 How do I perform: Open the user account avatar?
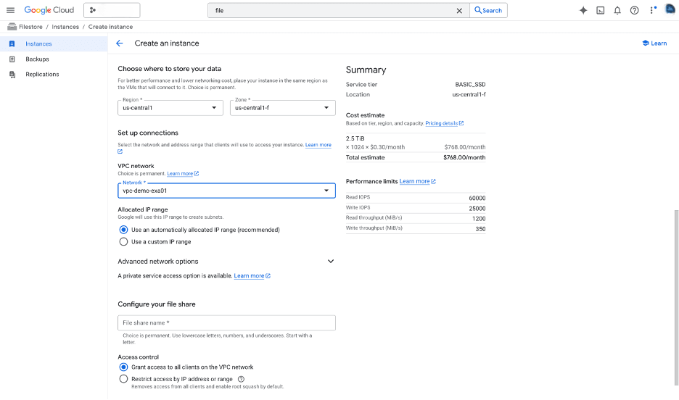[x=670, y=9]
